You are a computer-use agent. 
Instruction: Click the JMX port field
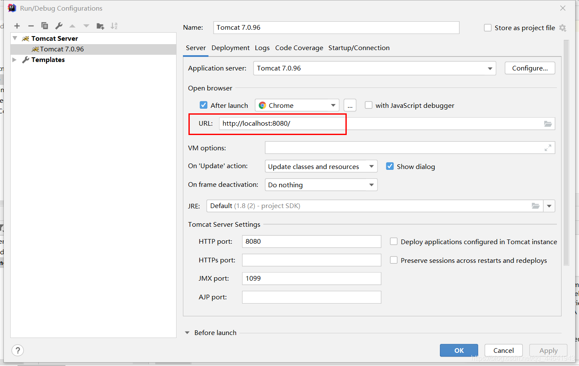click(x=311, y=279)
